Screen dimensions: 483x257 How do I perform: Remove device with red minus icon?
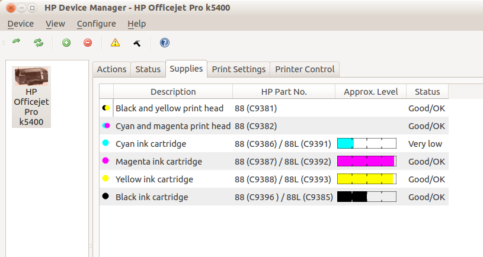[x=88, y=43]
